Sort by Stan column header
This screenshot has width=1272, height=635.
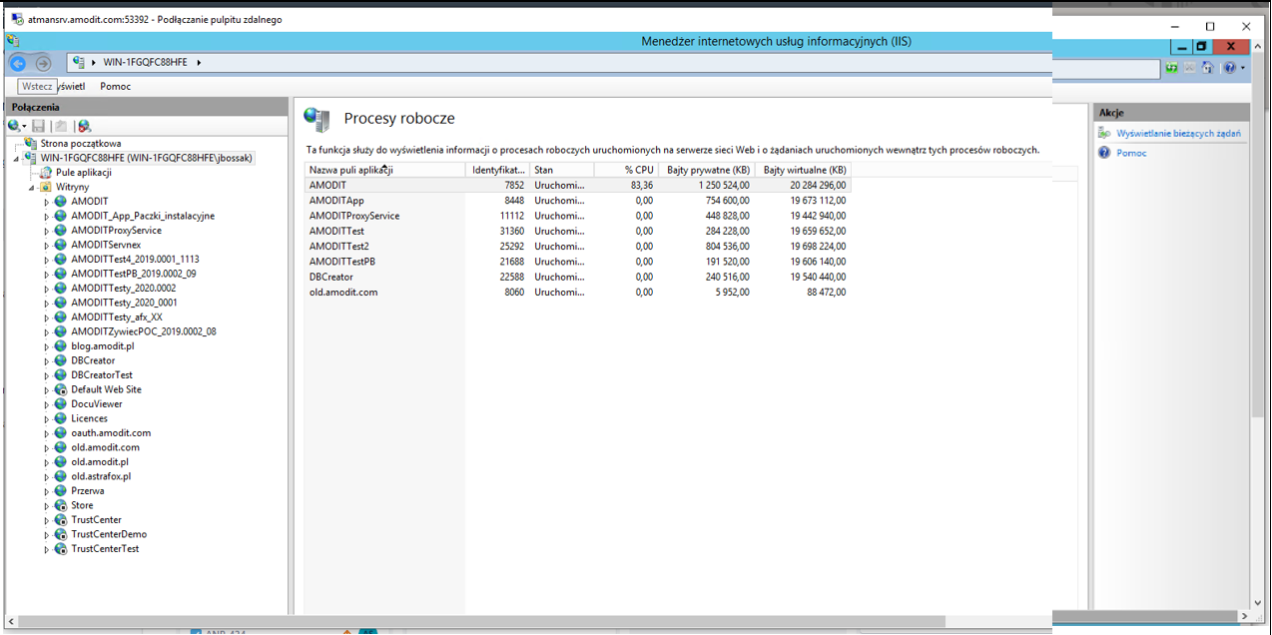coord(560,170)
